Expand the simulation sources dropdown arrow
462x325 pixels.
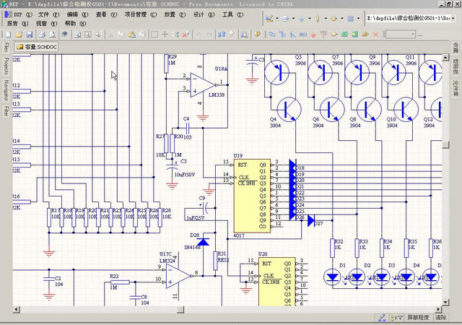coord(342,19)
